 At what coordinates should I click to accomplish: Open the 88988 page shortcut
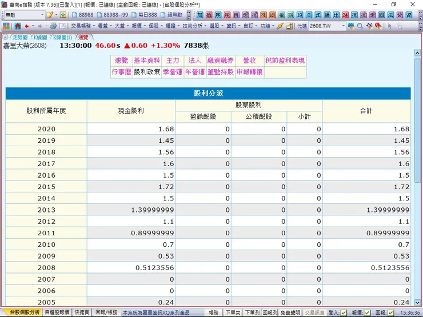(83, 15)
